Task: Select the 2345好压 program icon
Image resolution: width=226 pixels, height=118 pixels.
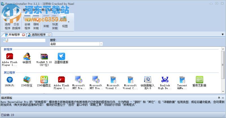Action: click(27, 81)
